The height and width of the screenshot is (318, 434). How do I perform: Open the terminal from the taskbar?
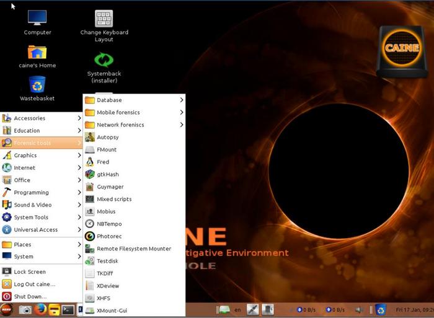pyautogui.click(x=68, y=309)
